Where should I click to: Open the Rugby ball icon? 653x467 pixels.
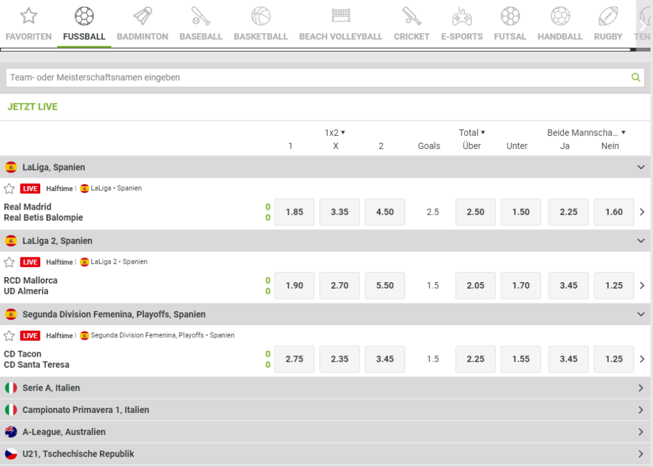click(x=608, y=16)
